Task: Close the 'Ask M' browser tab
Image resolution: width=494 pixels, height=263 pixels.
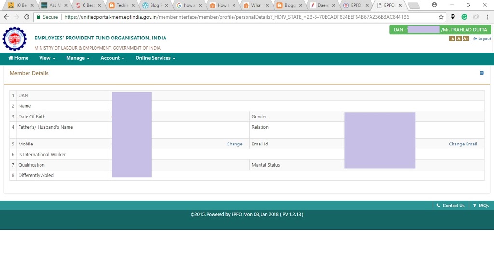Action: click(x=66, y=5)
